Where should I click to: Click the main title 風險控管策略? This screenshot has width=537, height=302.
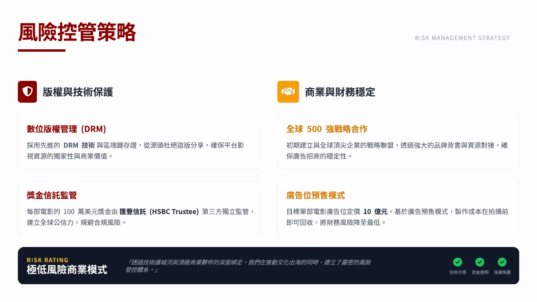click(x=77, y=32)
